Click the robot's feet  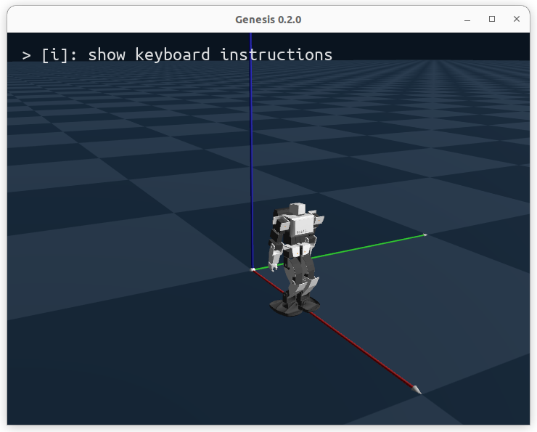295,306
